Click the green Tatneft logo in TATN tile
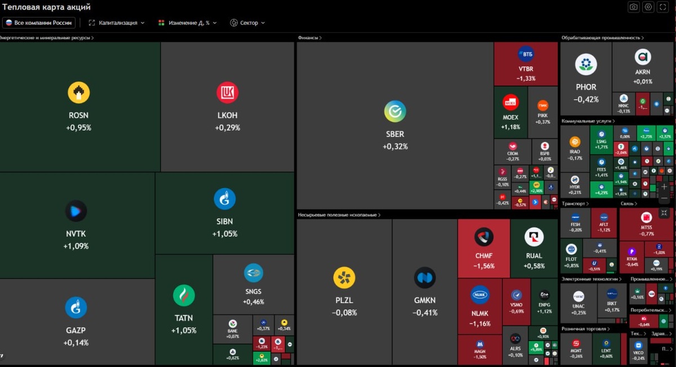This screenshot has width=676, height=367. (184, 296)
